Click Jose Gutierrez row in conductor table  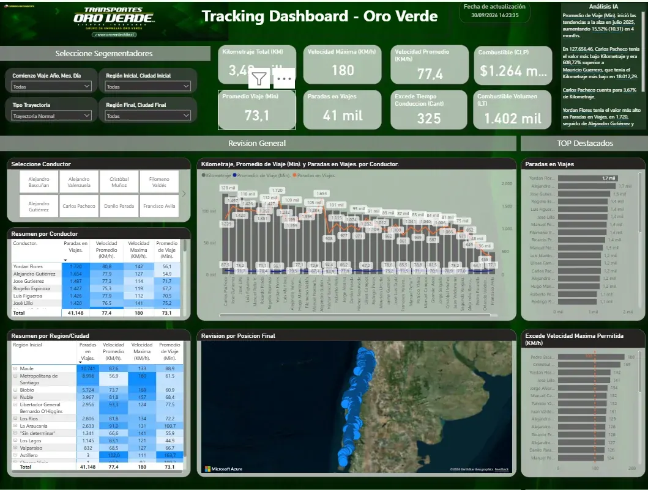pos(96,281)
